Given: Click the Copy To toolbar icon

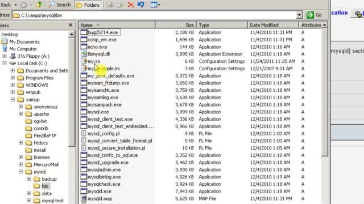Looking at the screenshot, I should coord(120,5).
